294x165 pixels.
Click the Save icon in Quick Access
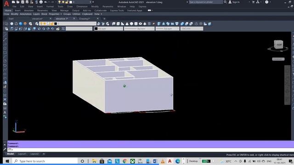(23, 2)
